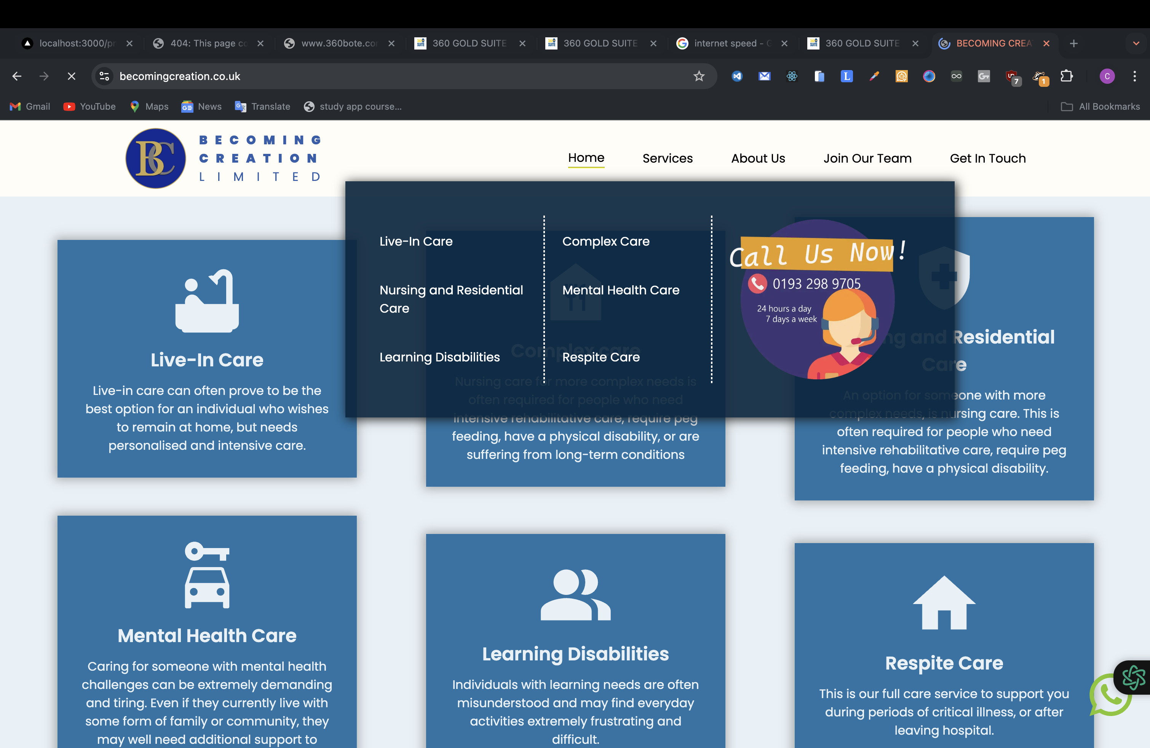
Task: Open the Services navigation dropdown
Action: coord(667,158)
